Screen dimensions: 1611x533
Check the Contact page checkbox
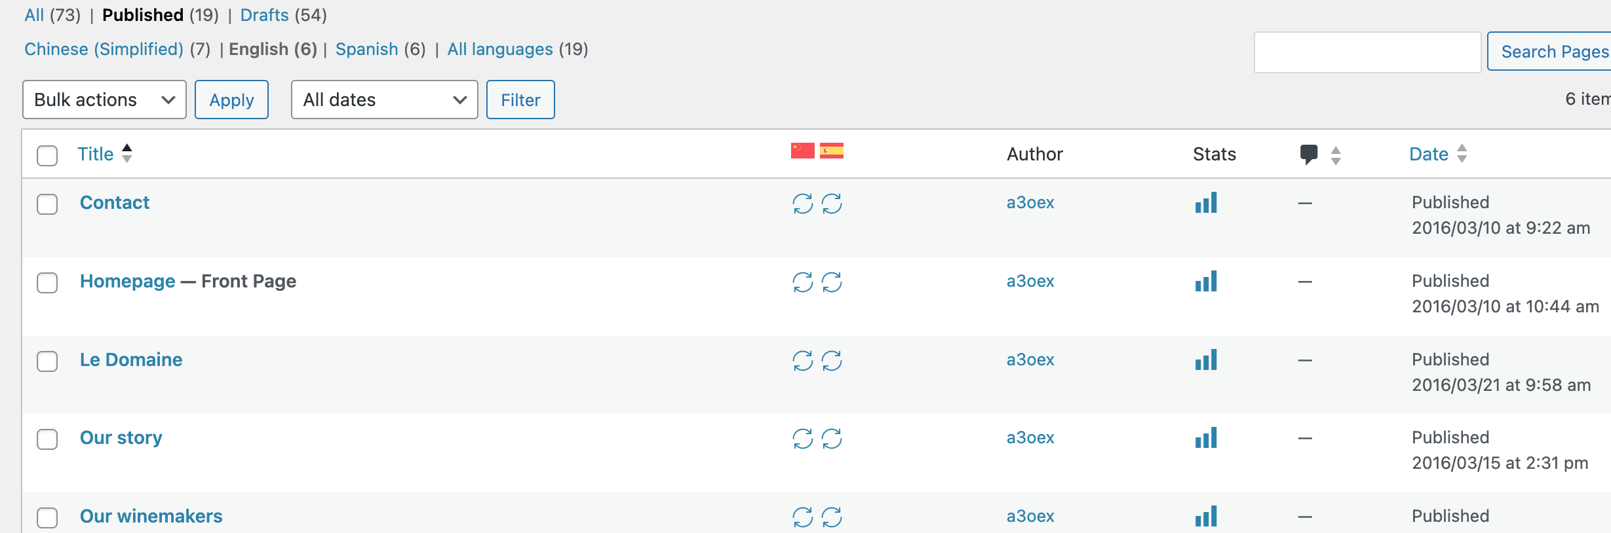pyautogui.click(x=47, y=204)
